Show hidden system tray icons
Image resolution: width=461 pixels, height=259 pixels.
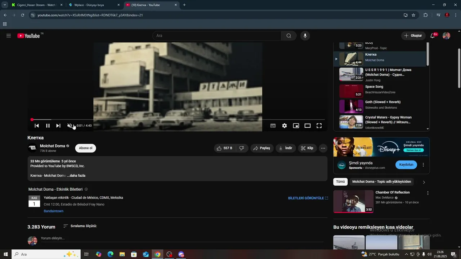click(x=407, y=254)
